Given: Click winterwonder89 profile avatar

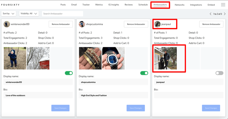Looking at the screenshot, I should coord(7,24).
